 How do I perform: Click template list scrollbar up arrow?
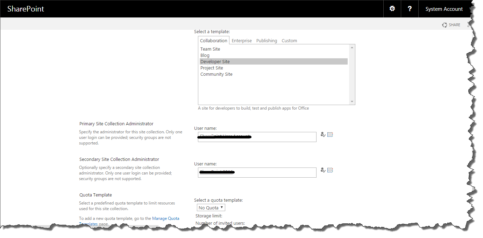pyautogui.click(x=352, y=47)
